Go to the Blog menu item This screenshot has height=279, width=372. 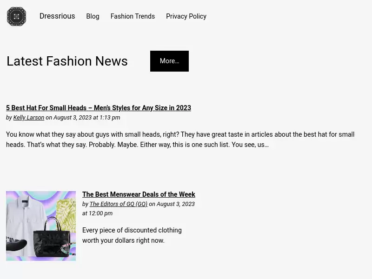[x=93, y=16]
